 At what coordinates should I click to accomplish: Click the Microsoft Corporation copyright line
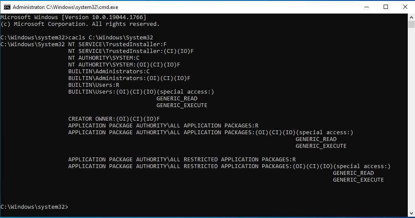(80, 24)
